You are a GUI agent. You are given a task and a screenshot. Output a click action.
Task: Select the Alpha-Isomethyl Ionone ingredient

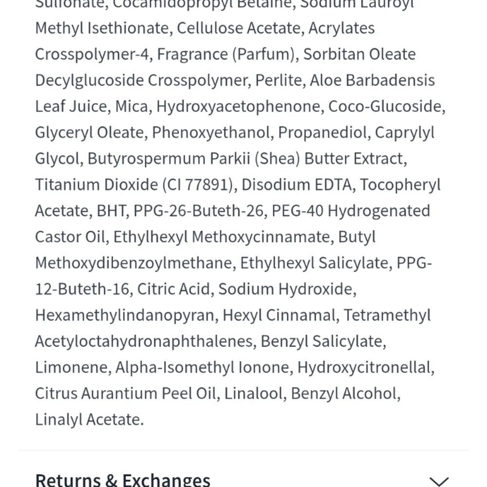203,367
